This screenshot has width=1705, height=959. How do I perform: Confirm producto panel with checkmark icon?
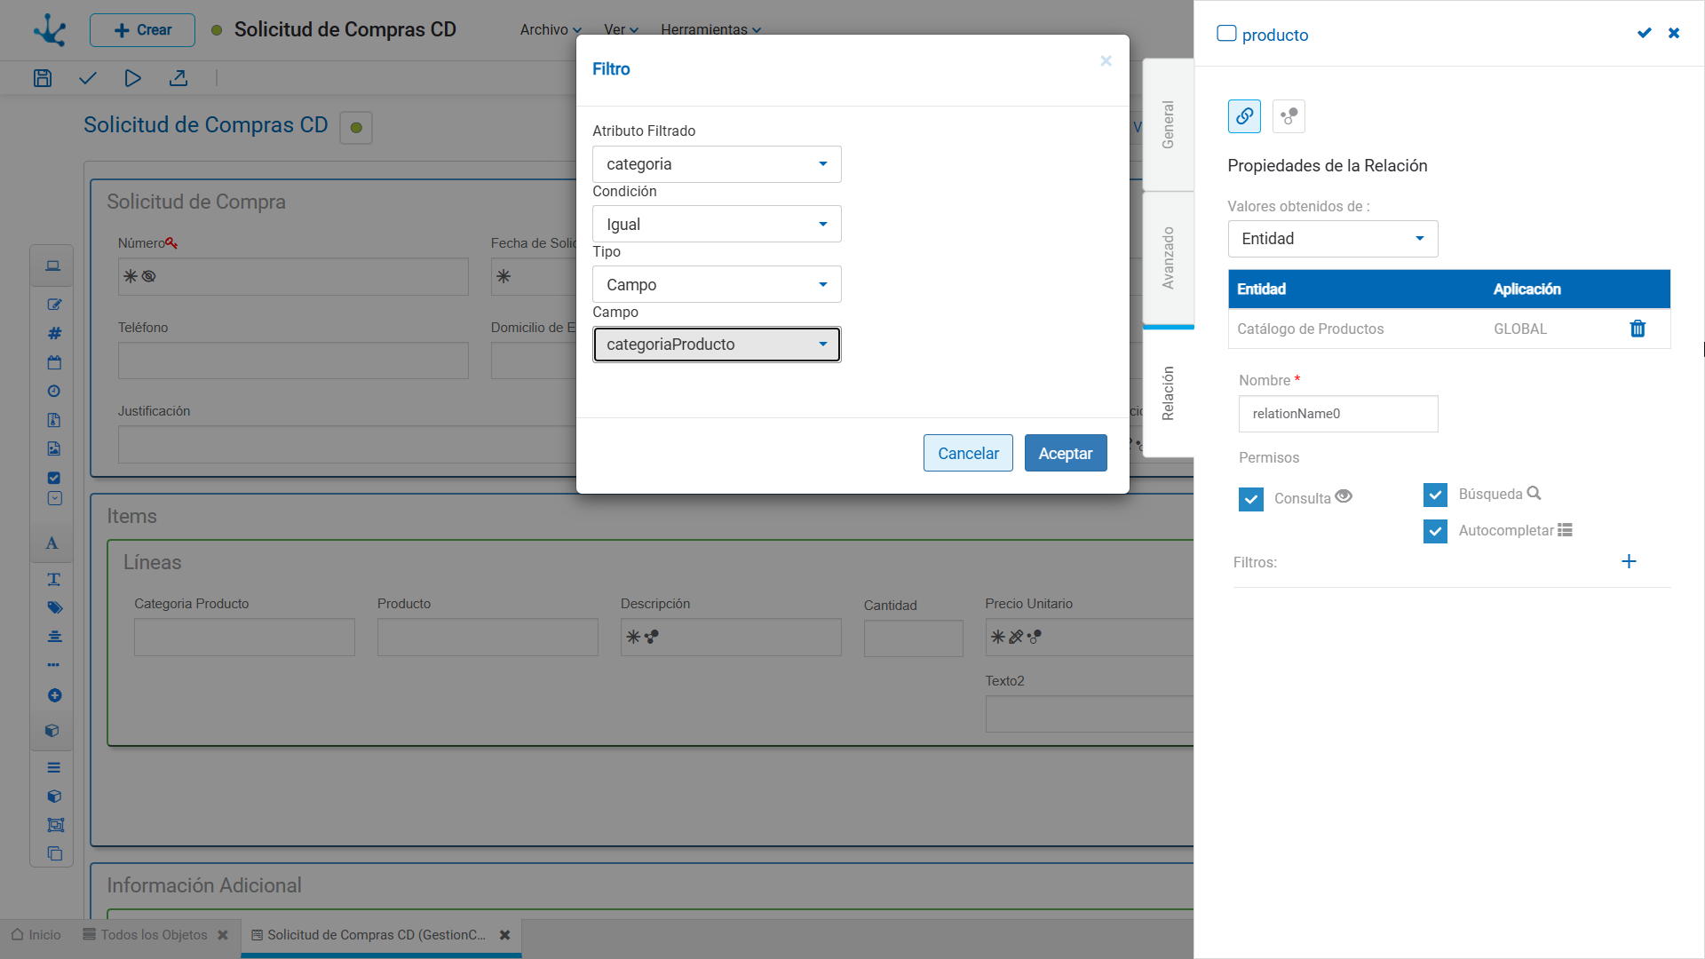point(1644,33)
